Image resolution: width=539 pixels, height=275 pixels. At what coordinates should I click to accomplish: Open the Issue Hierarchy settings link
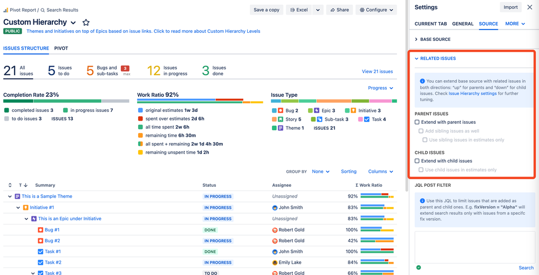point(473,94)
